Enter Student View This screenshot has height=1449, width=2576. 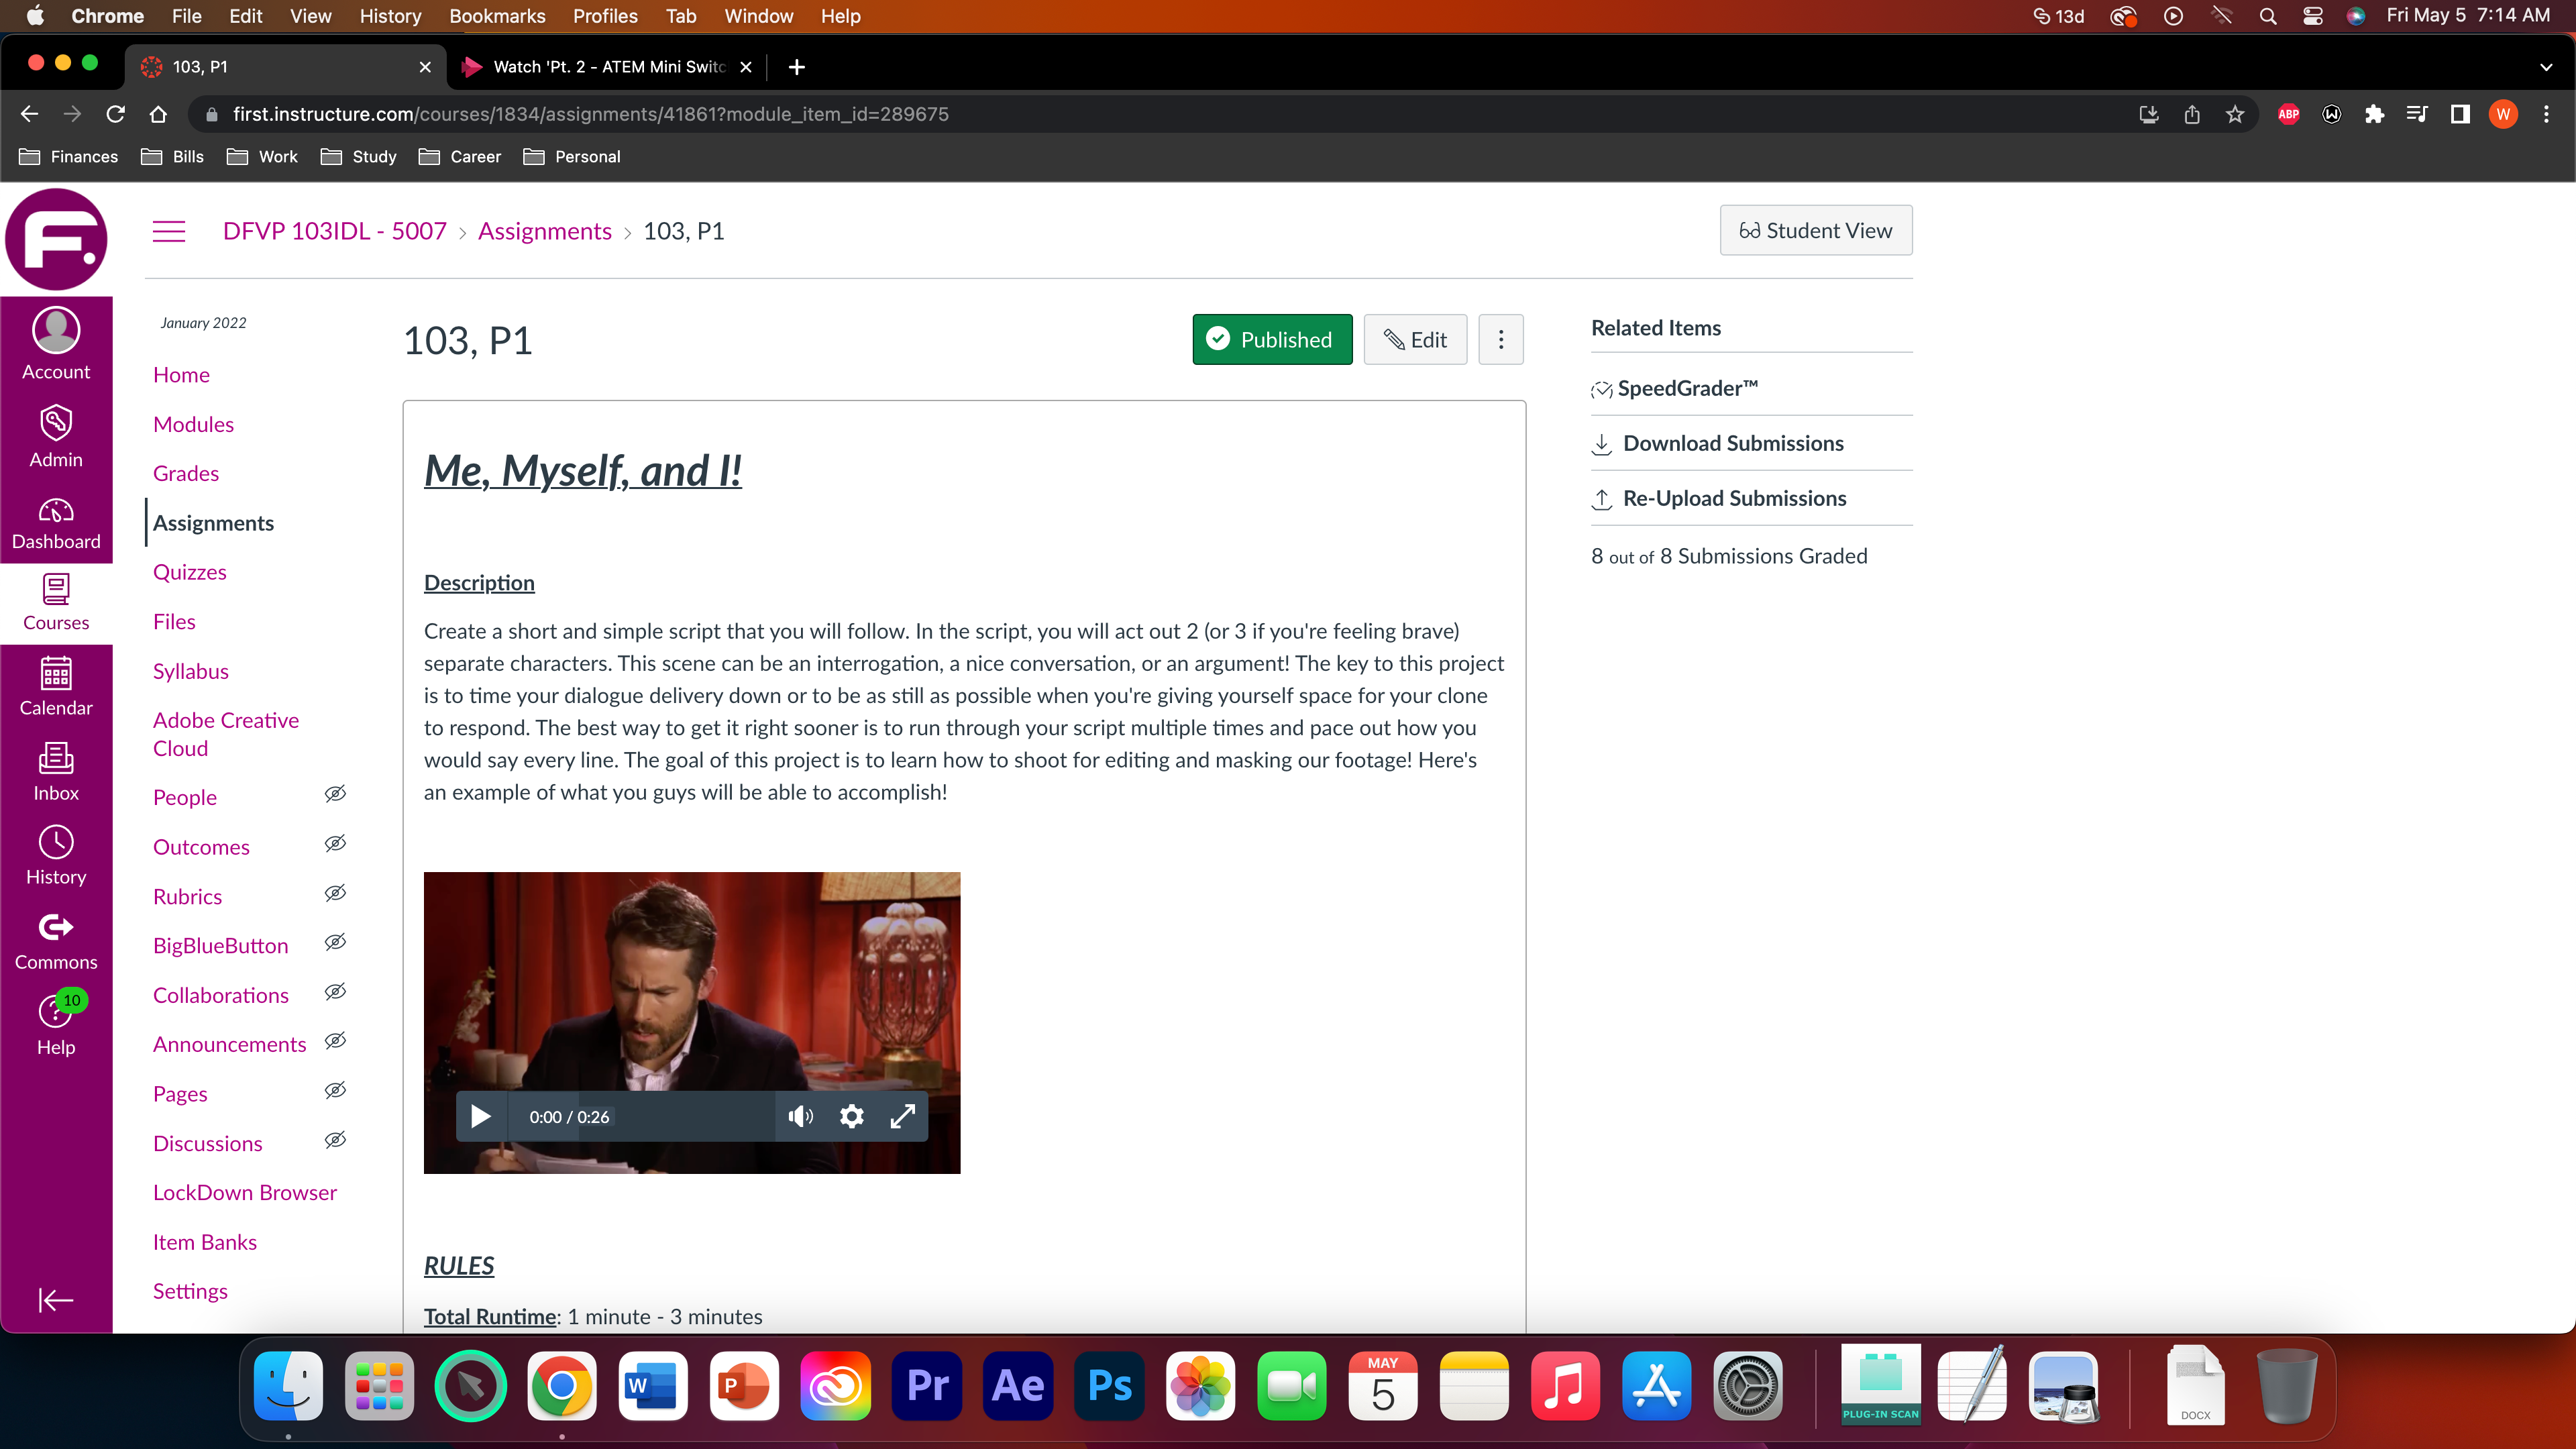coord(1816,231)
